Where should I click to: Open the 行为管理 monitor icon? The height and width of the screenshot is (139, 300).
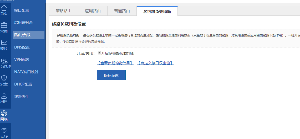point(4,61)
